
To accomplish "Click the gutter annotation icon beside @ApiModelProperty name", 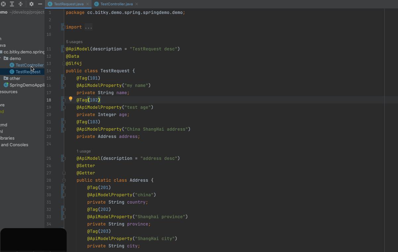I will (x=63, y=85).
